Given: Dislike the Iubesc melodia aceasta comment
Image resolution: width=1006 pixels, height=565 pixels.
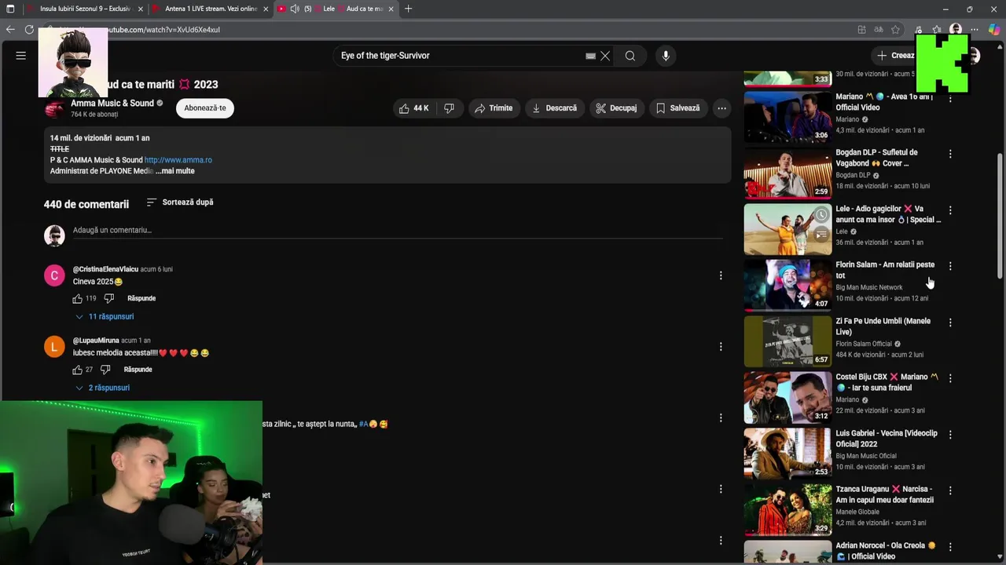Looking at the screenshot, I should [105, 370].
